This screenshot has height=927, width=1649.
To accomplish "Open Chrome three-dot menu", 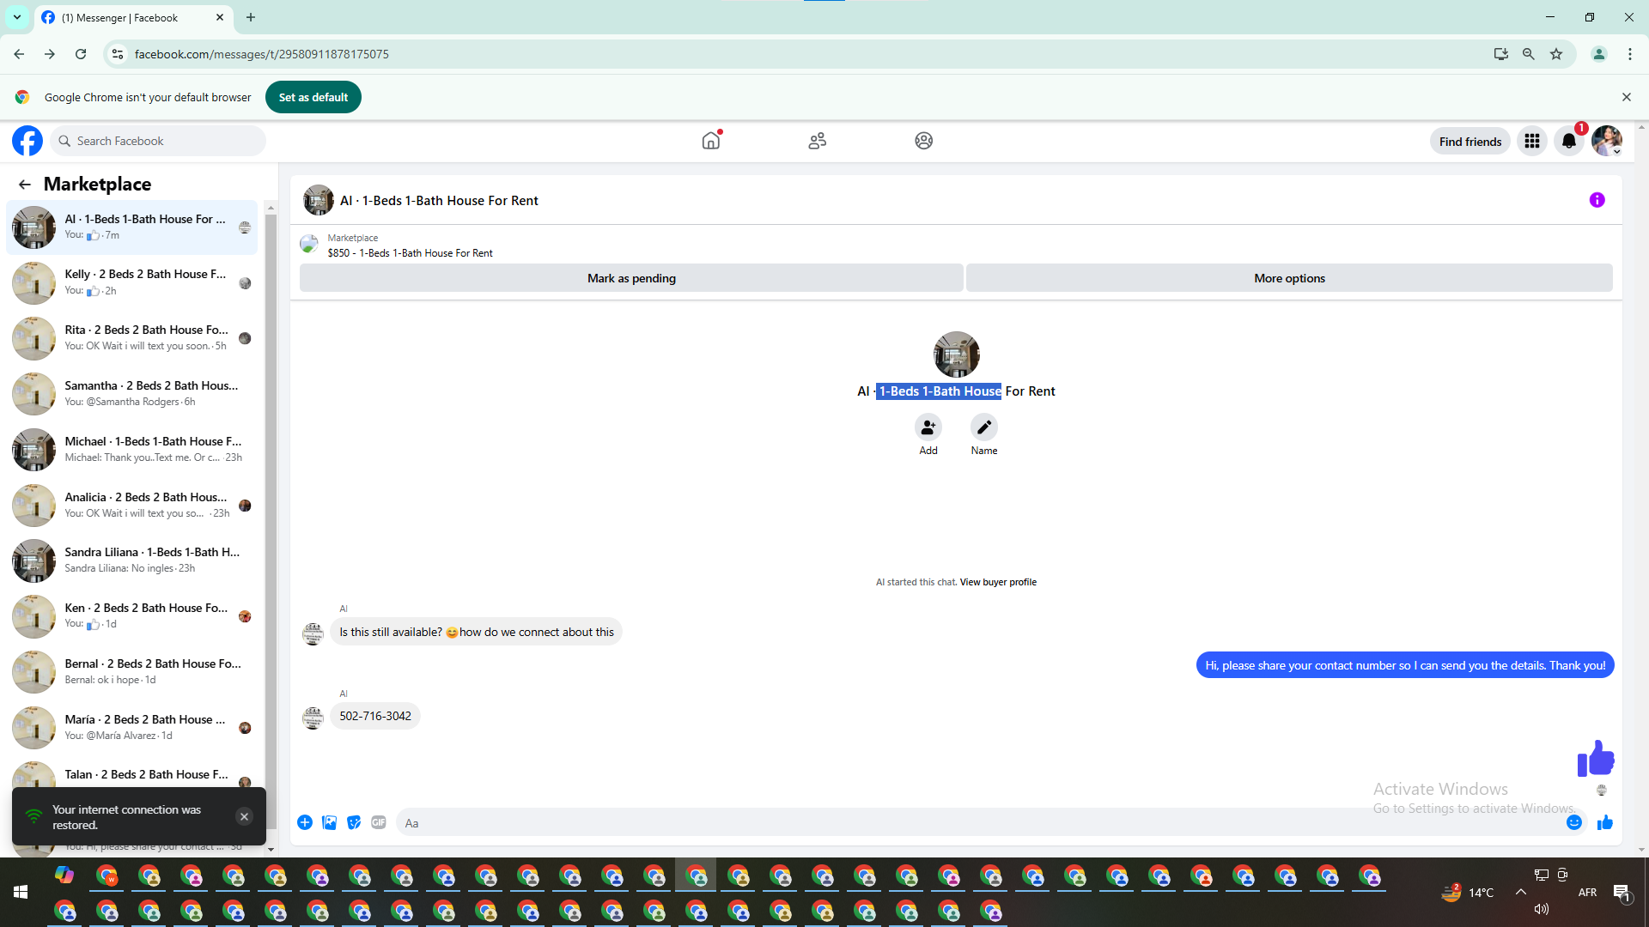I will click(x=1630, y=54).
